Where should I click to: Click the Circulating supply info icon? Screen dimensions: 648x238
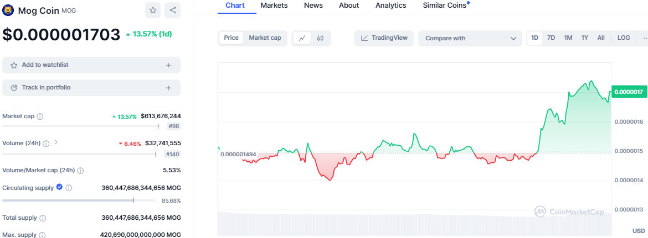coord(69,188)
